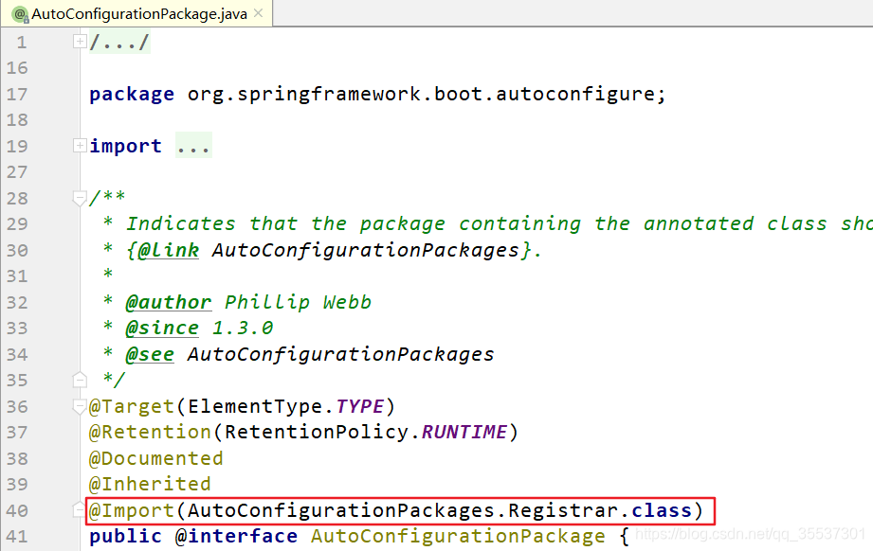Click the author name Phillip Webb
Viewport: 873px width, 551px height.
pos(298,302)
